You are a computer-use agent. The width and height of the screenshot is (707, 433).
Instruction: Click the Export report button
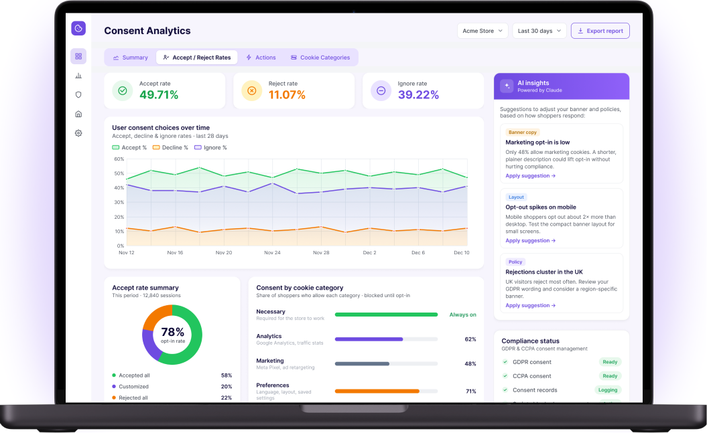tap(600, 31)
